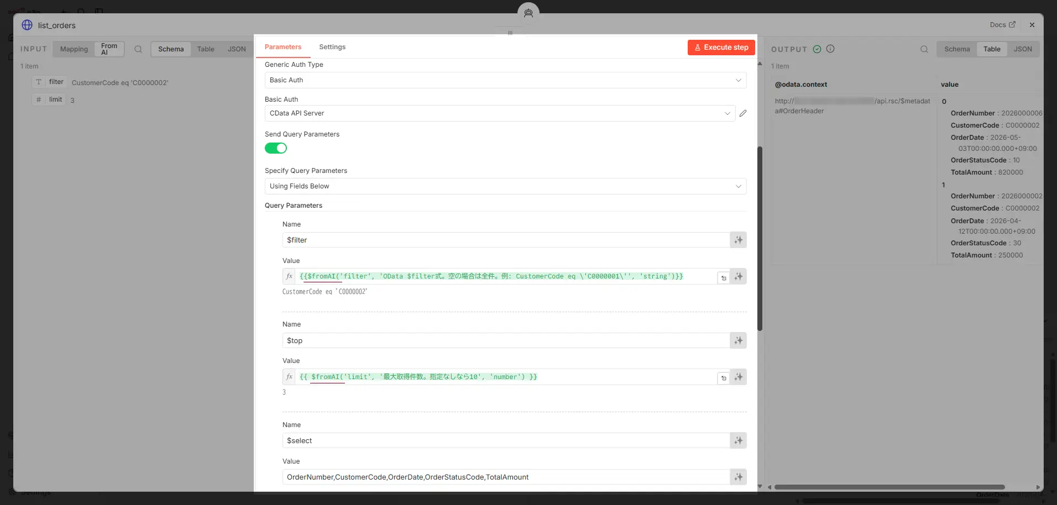Screen dimensions: 1057x505
Task: Click AI sparkle icon beside $select name
Action: coord(738,440)
